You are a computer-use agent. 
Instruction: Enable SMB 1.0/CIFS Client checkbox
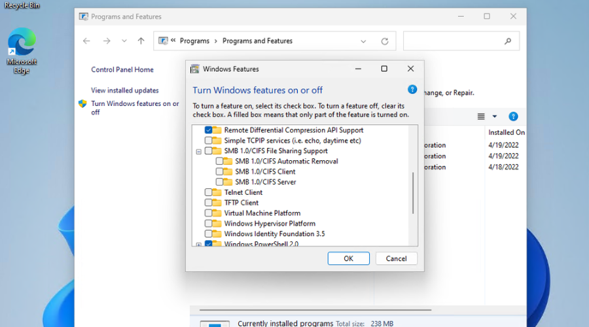[x=219, y=171]
